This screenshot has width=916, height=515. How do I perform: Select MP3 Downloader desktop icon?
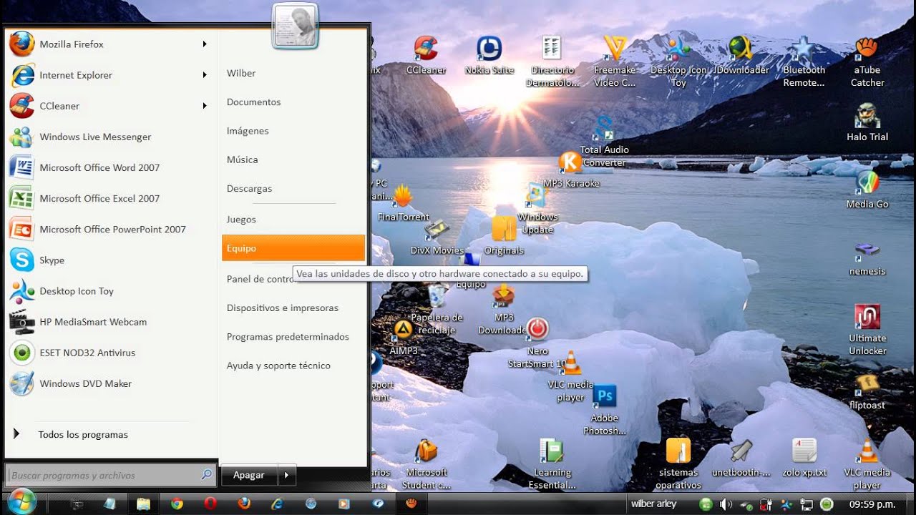(x=504, y=310)
